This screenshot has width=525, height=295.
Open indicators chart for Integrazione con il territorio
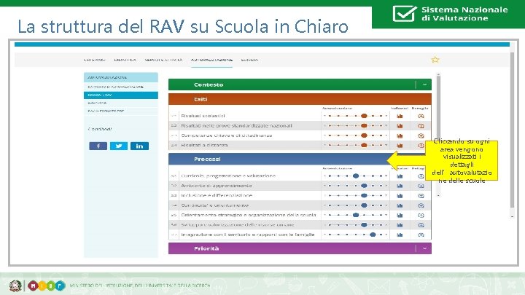pyautogui.click(x=400, y=235)
